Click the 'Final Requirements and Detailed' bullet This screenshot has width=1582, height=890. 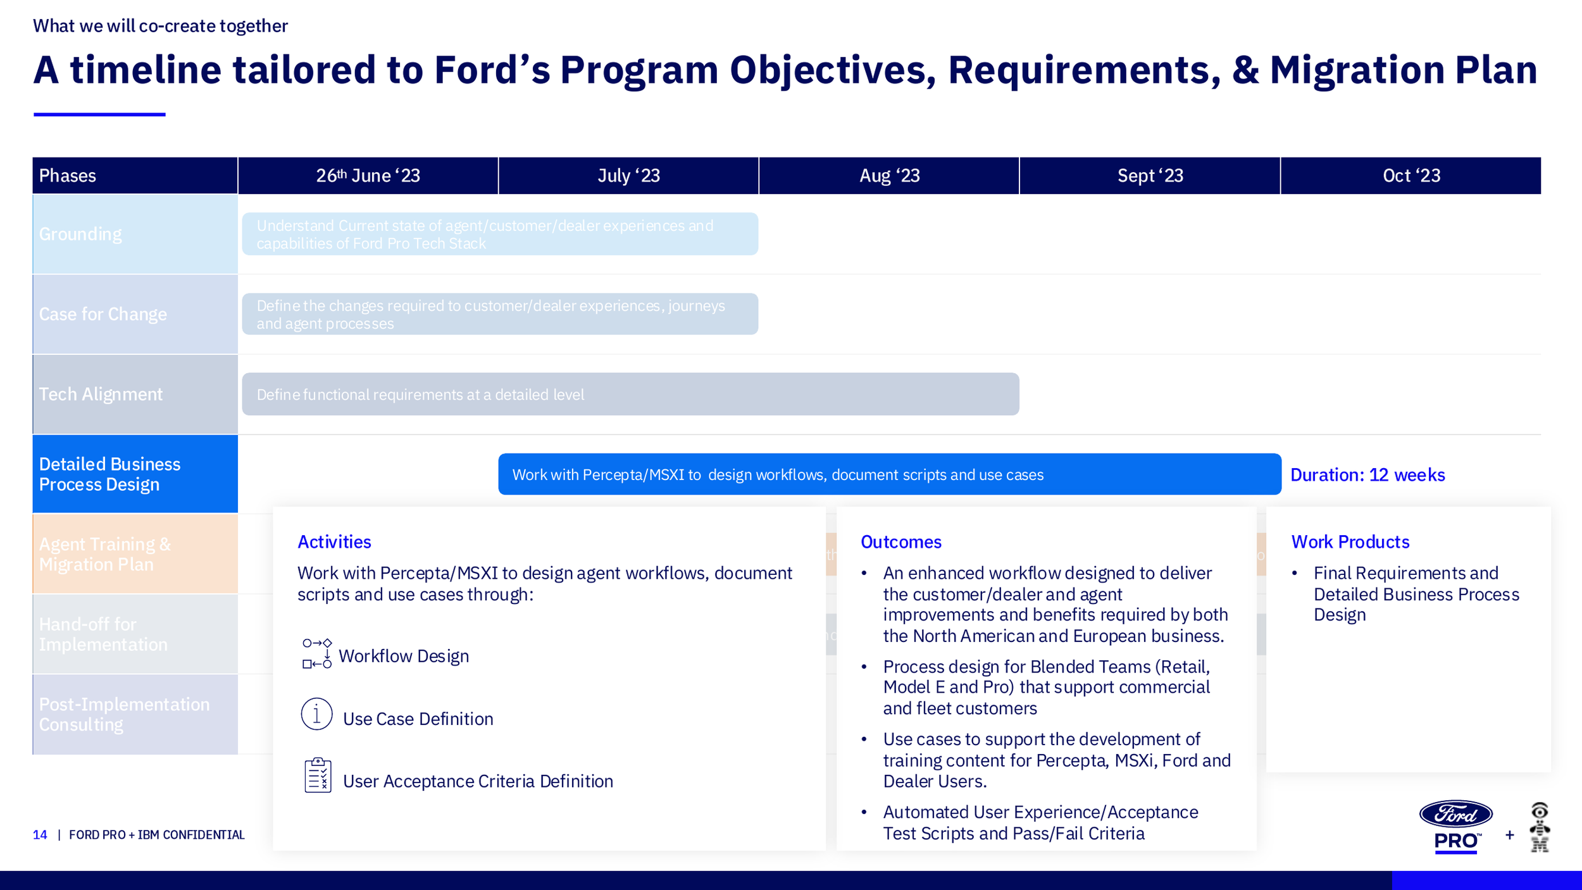[1416, 594]
